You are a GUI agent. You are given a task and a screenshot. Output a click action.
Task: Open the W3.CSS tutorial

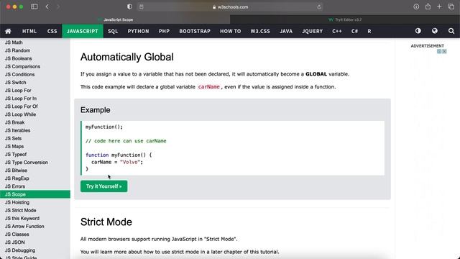[260, 31]
